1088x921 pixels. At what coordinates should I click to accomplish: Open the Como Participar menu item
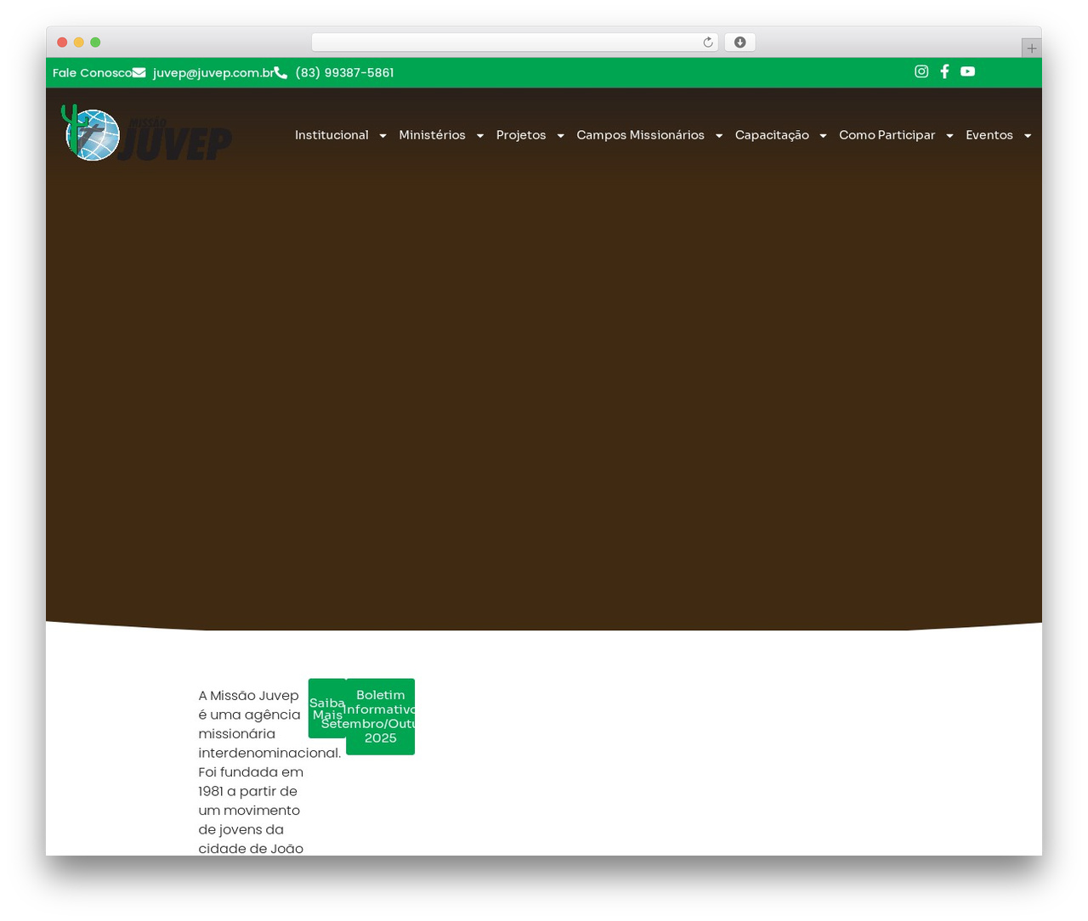click(887, 135)
